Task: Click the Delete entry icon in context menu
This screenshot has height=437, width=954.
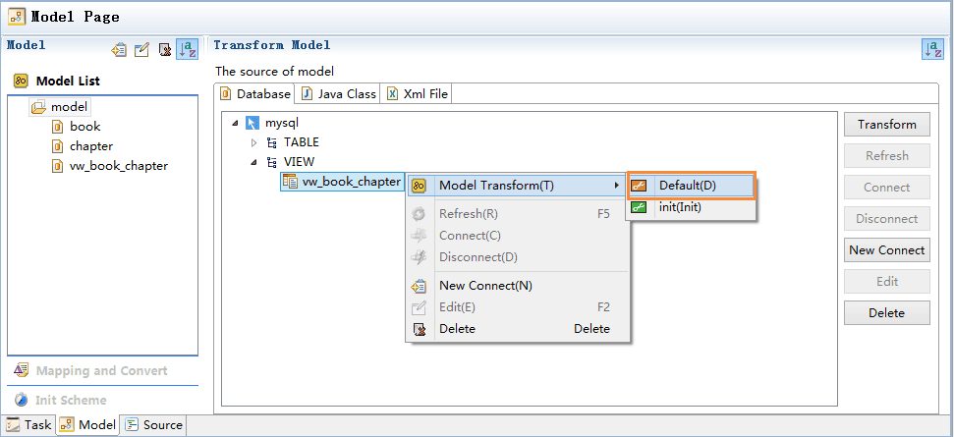Action: (x=420, y=329)
